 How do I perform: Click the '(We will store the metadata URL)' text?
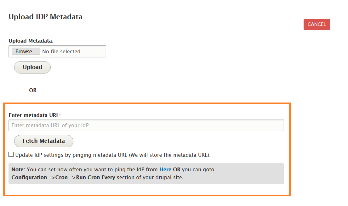coord(170,155)
